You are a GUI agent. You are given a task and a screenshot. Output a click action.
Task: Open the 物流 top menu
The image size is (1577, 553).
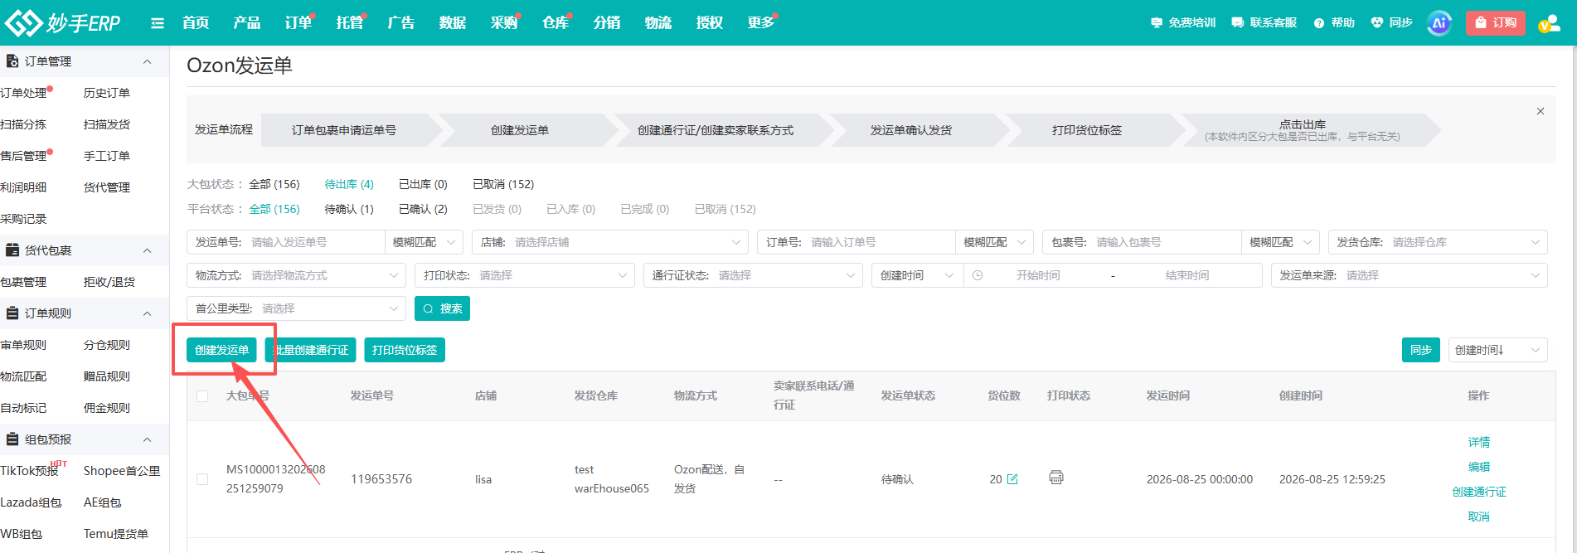pyautogui.click(x=658, y=23)
